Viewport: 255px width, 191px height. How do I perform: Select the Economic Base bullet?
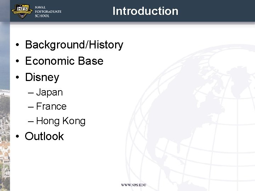(64, 61)
